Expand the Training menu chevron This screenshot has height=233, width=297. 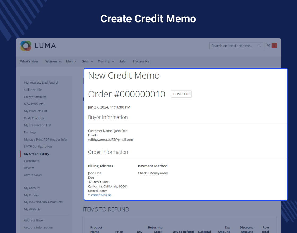click(x=113, y=61)
